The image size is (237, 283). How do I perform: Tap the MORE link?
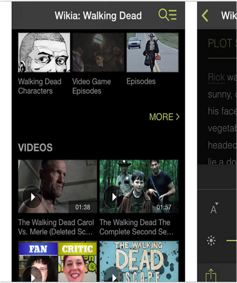164,117
